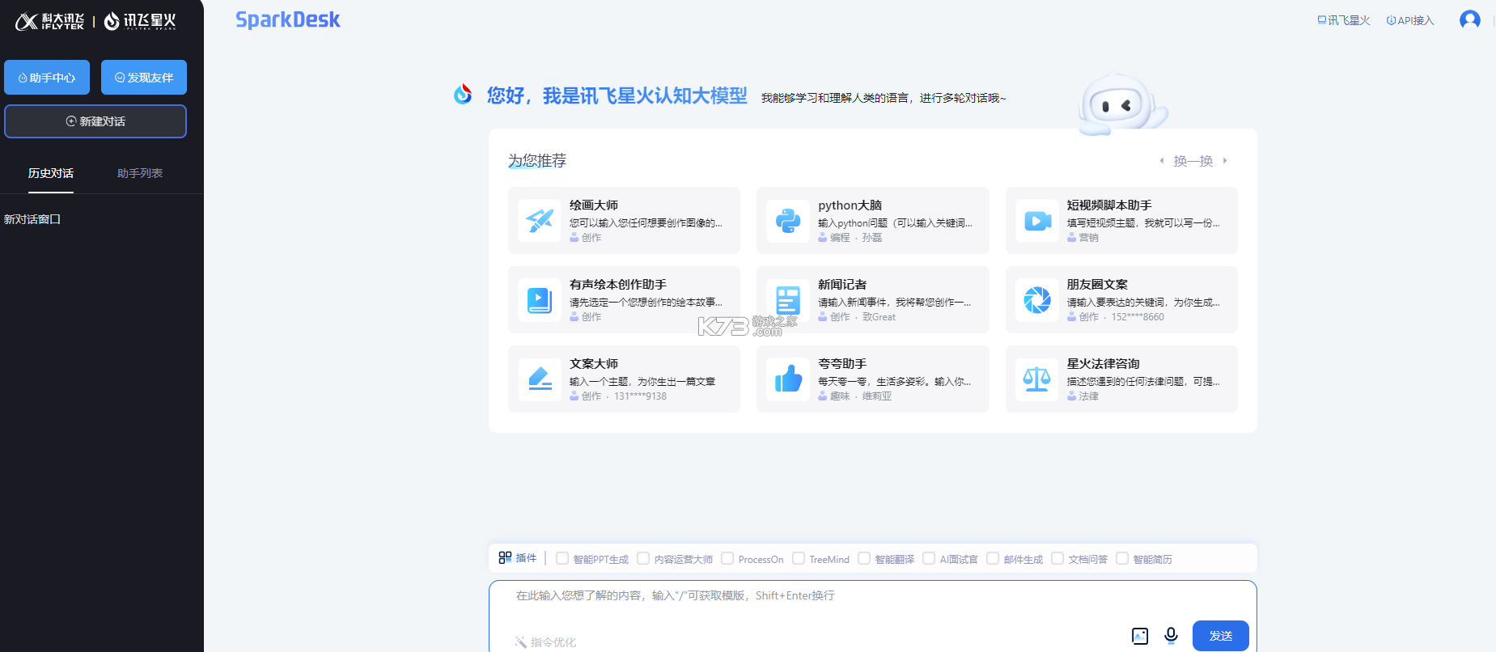Screen dimensions: 1496x652
Task: Click the python大脑 card title
Action: click(x=850, y=205)
